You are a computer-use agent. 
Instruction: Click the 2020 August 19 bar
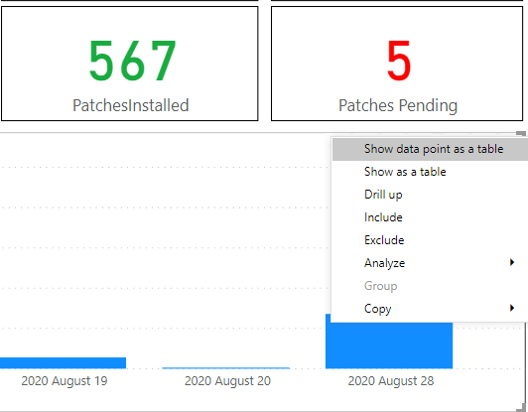pos(63,362)
